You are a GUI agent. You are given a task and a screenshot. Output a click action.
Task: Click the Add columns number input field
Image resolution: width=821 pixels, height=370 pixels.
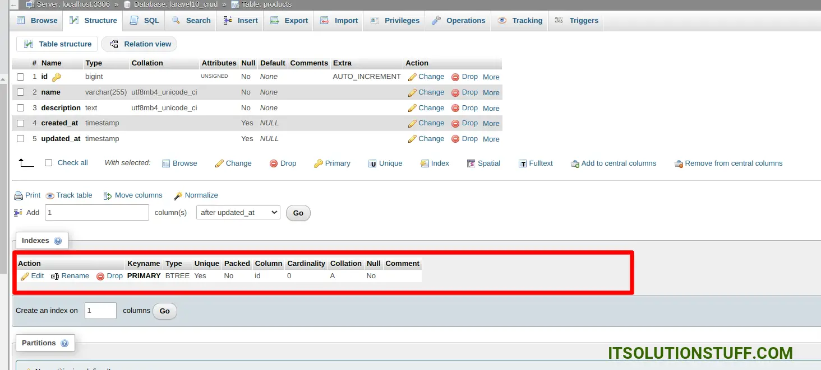click(x=96, y=213)
